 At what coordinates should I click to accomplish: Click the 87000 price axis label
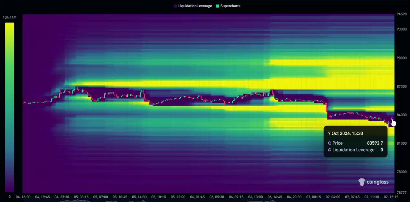[401, 86]
